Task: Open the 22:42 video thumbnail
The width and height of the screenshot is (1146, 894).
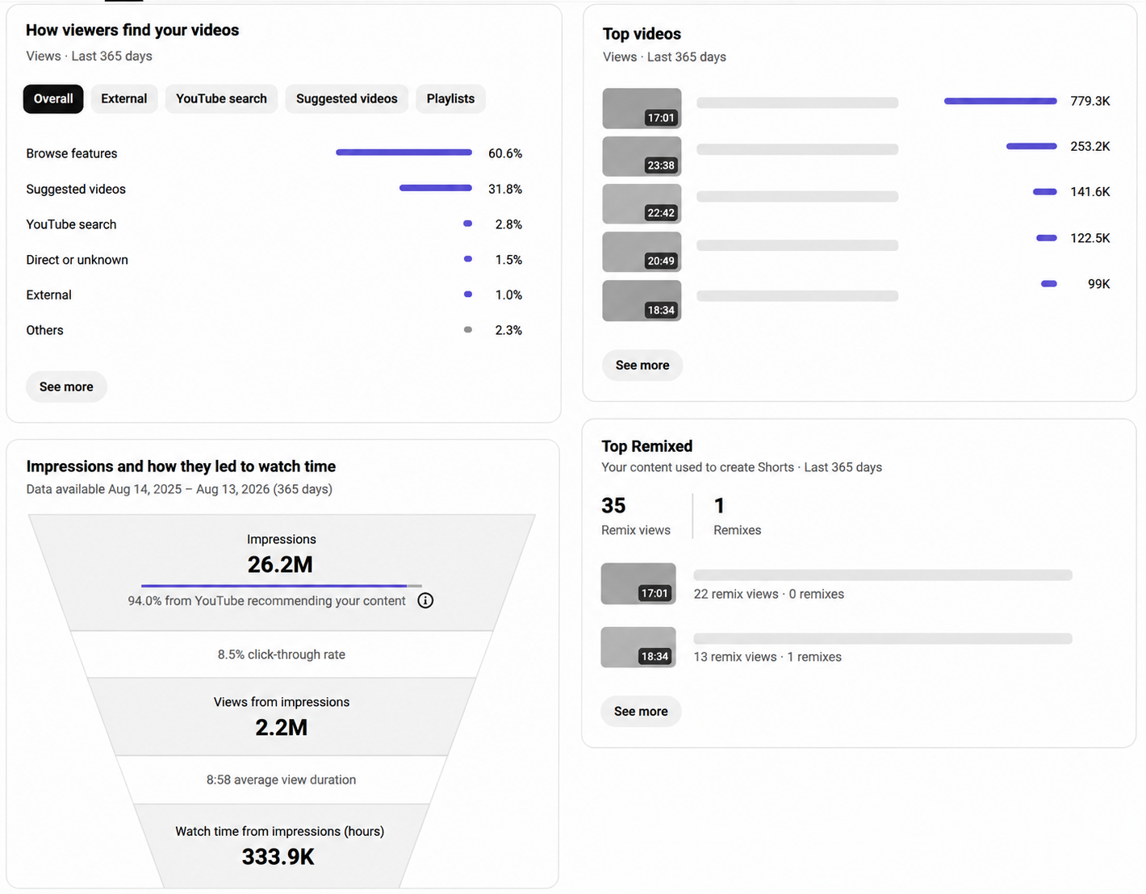Action: 642,203
